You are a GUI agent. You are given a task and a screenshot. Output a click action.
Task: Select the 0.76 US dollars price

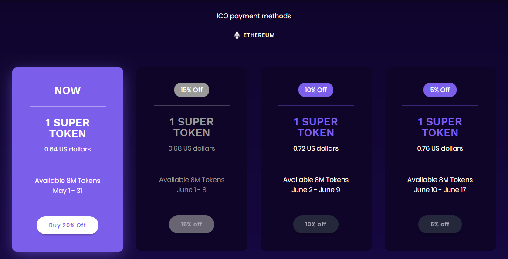click(x=440, y=148)
